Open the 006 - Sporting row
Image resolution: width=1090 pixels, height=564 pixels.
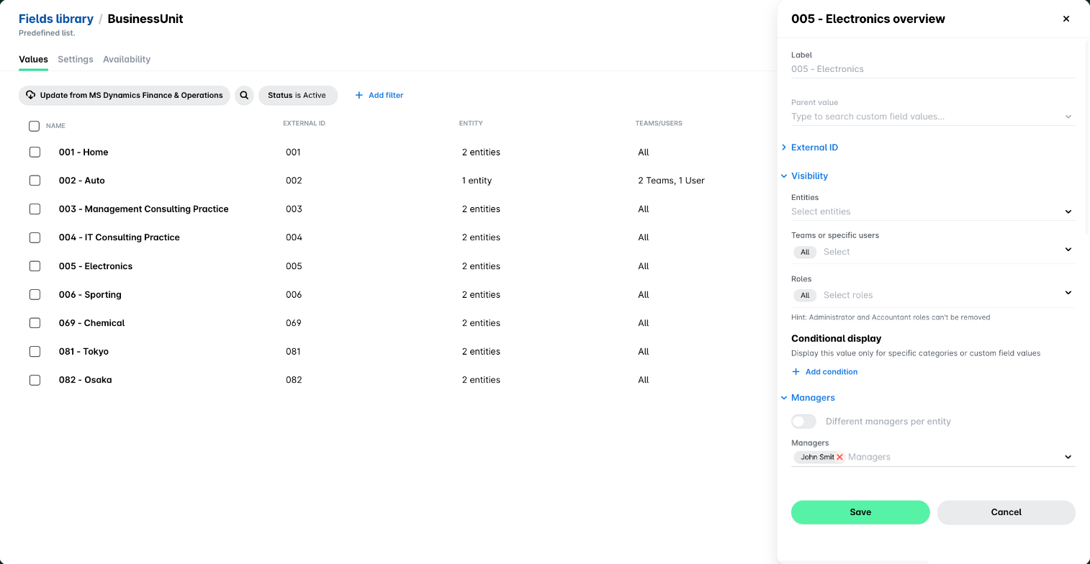90,295
